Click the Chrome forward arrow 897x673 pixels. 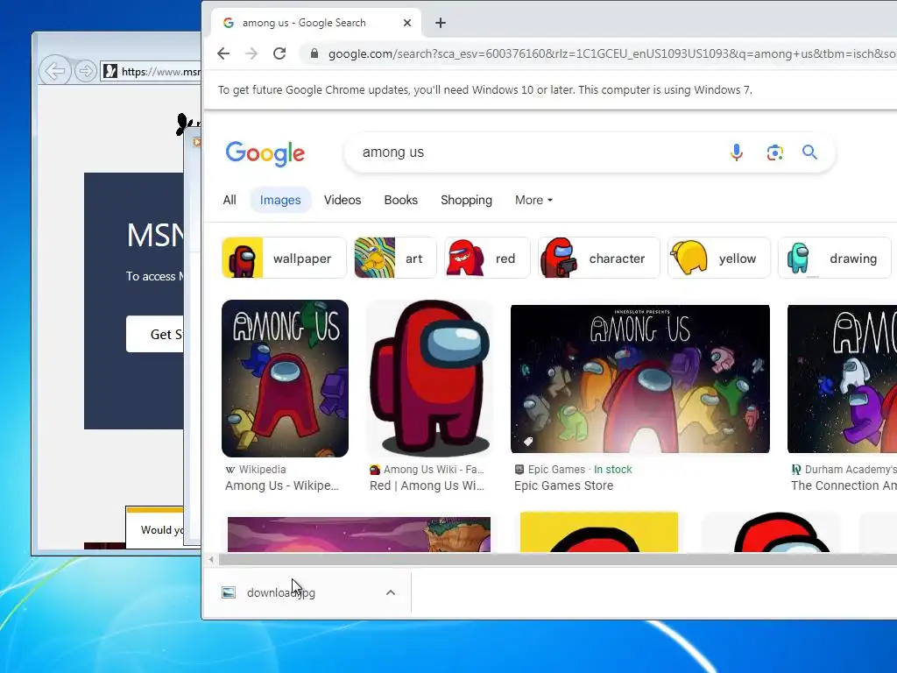tap(251, 53)
